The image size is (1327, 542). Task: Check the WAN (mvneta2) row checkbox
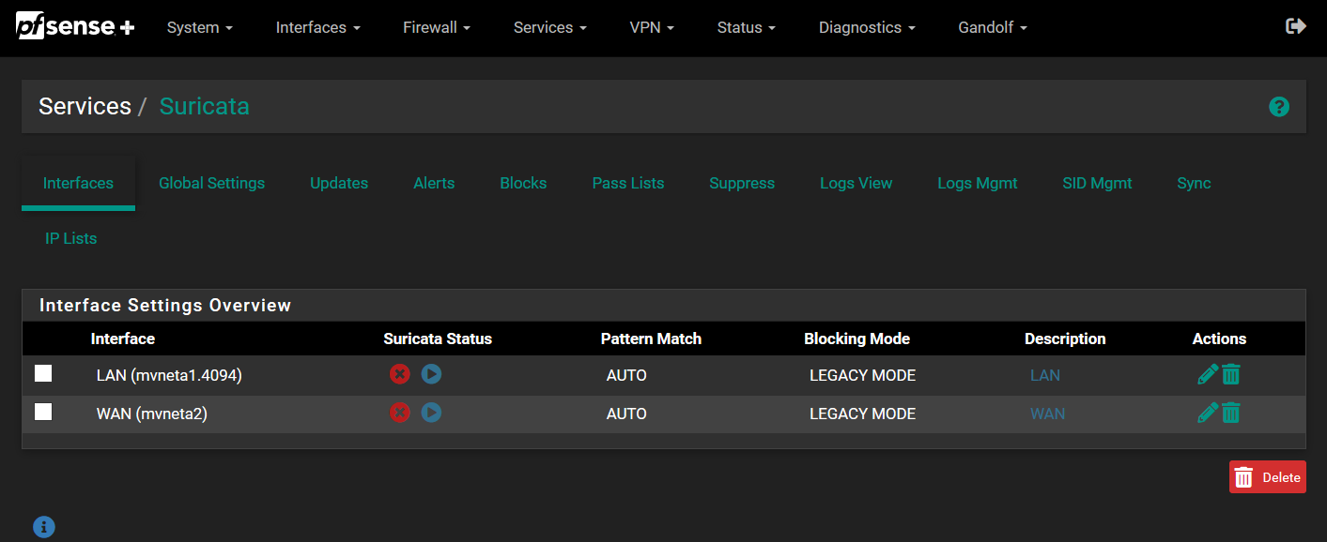pos(43,412)
